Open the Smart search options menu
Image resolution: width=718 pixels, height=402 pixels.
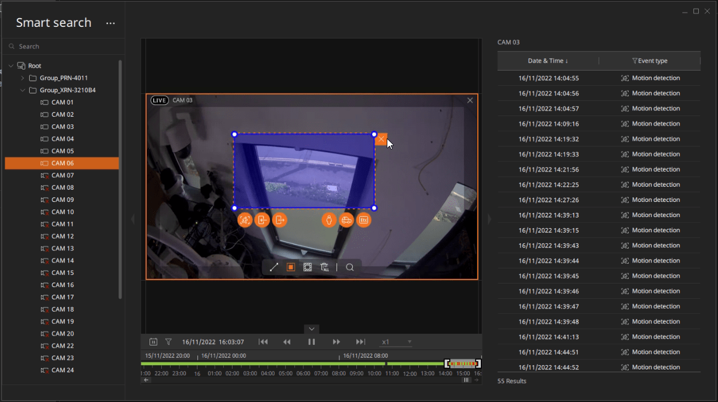[x=110, y=23]
